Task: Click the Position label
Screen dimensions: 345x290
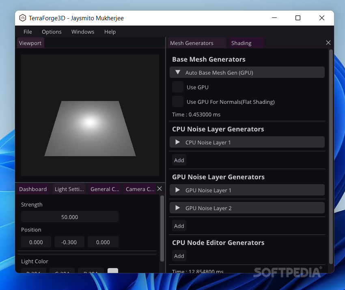Action: (31, 230)
